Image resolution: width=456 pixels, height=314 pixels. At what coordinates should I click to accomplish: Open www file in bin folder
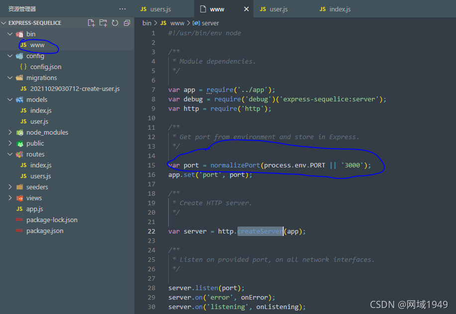(x=67, y=45)
